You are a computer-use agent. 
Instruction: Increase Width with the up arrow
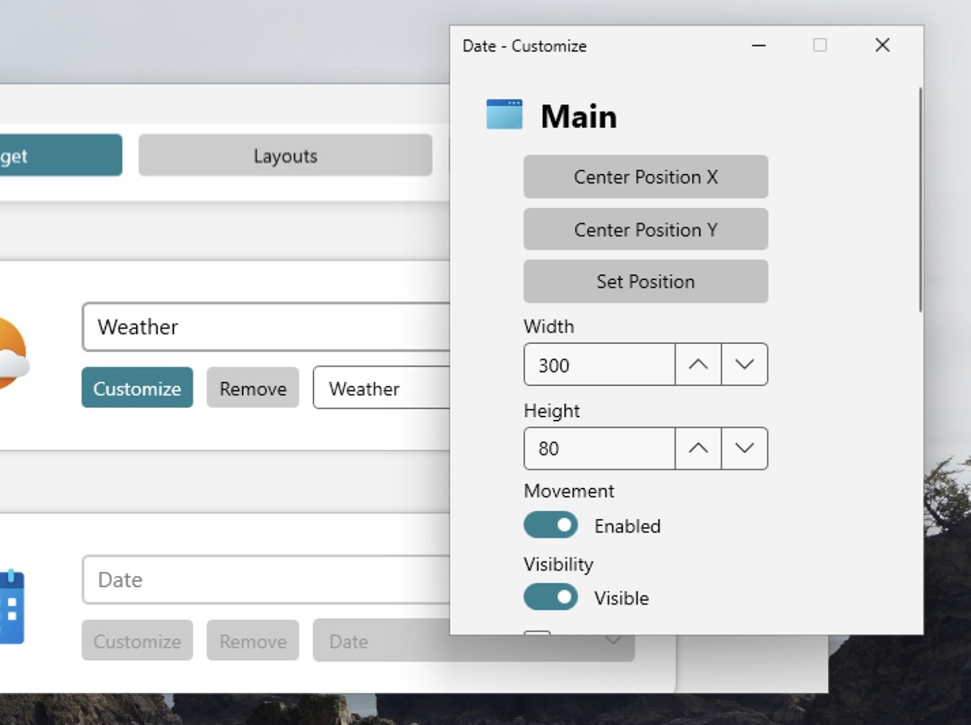[x=698, y=365]
